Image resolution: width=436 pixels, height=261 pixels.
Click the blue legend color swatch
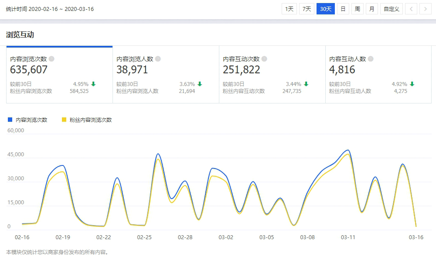point(10,120)
